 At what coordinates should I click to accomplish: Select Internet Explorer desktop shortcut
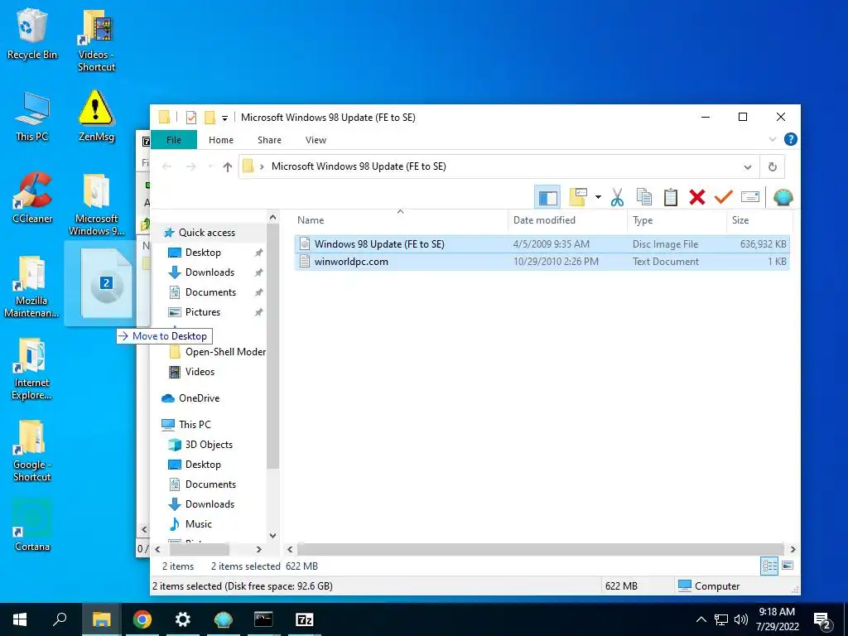[32, 369]
